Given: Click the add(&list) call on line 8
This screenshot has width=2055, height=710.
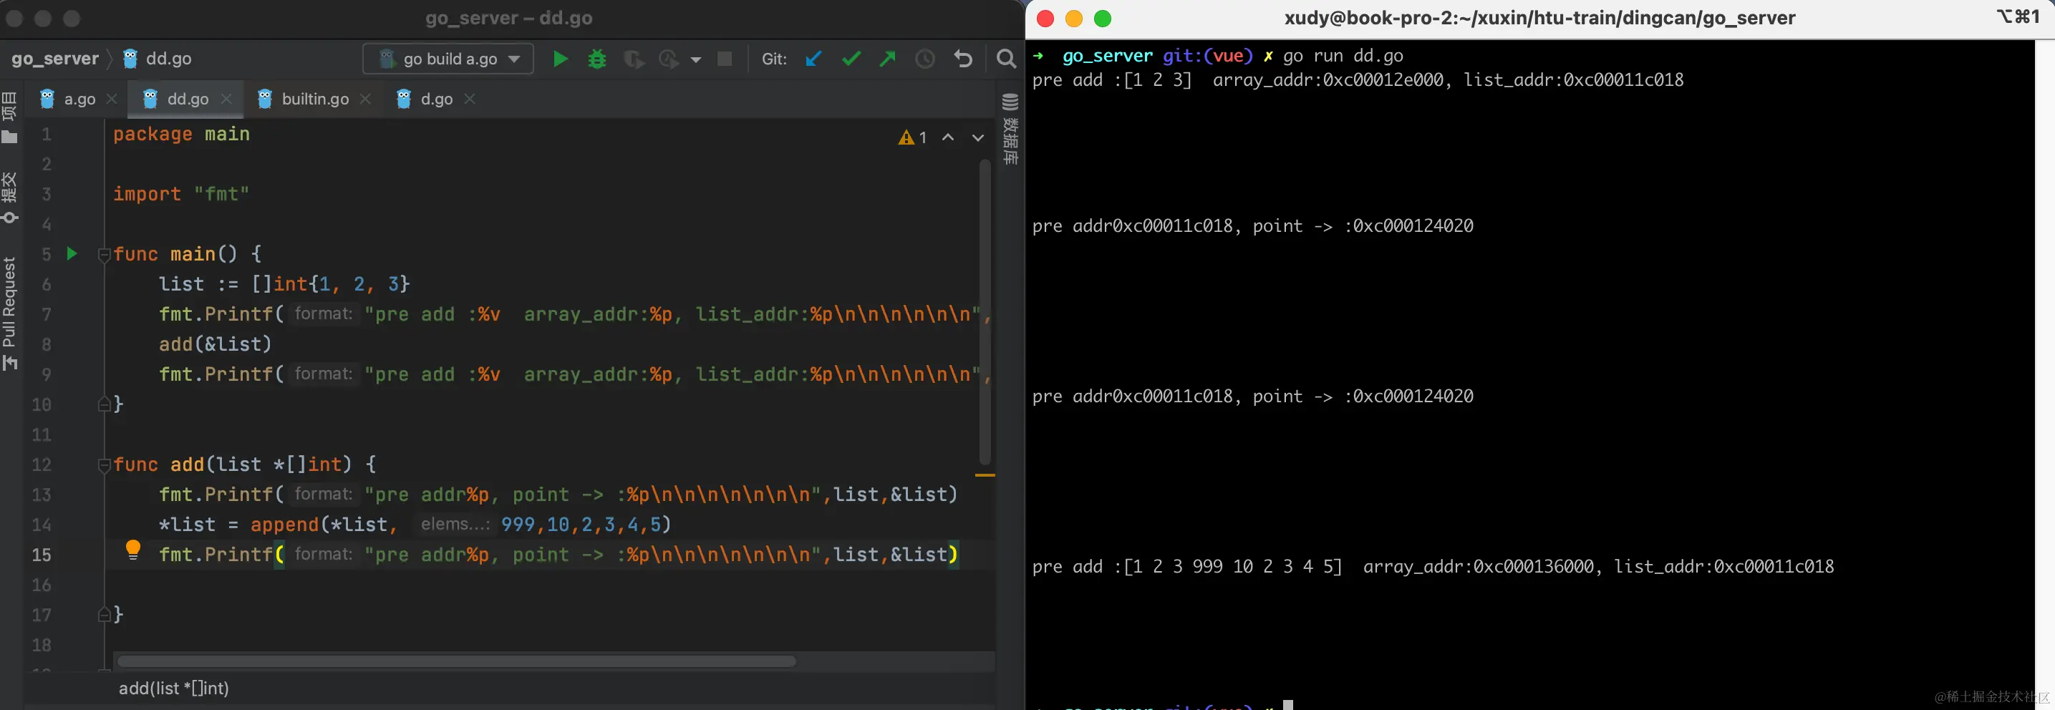Looking at the screenshot, I should 216,344.
